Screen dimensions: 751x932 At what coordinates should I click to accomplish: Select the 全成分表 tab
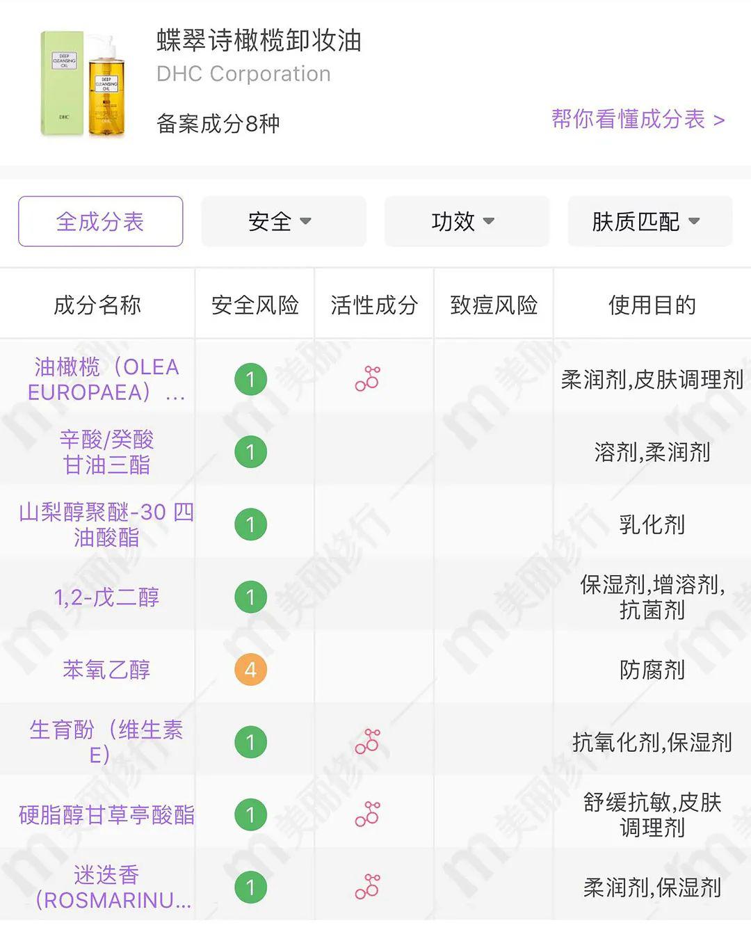pyautogui.click(x=100, y=222)
